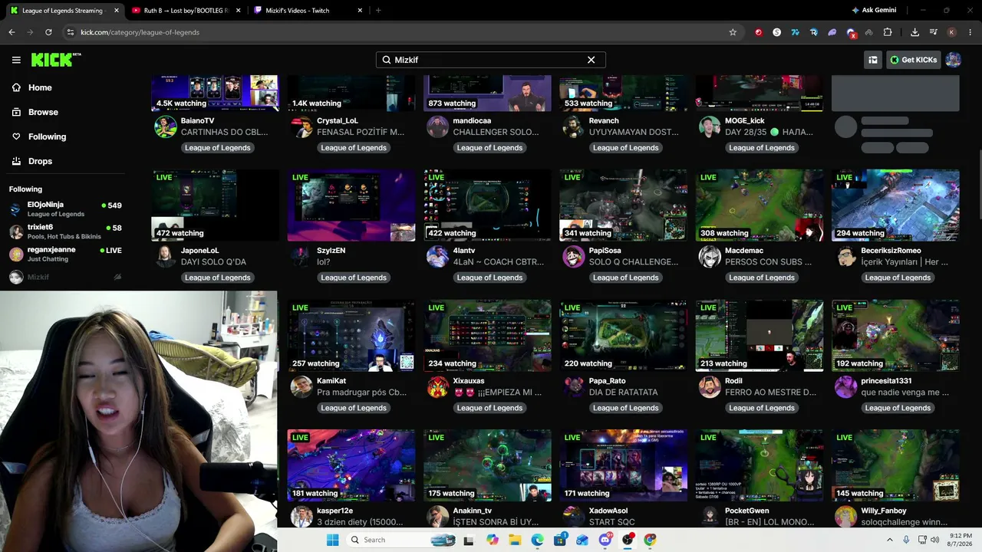Open Rodil channel name link
This screenshot has width=982, height=552.
coord(733,381)
